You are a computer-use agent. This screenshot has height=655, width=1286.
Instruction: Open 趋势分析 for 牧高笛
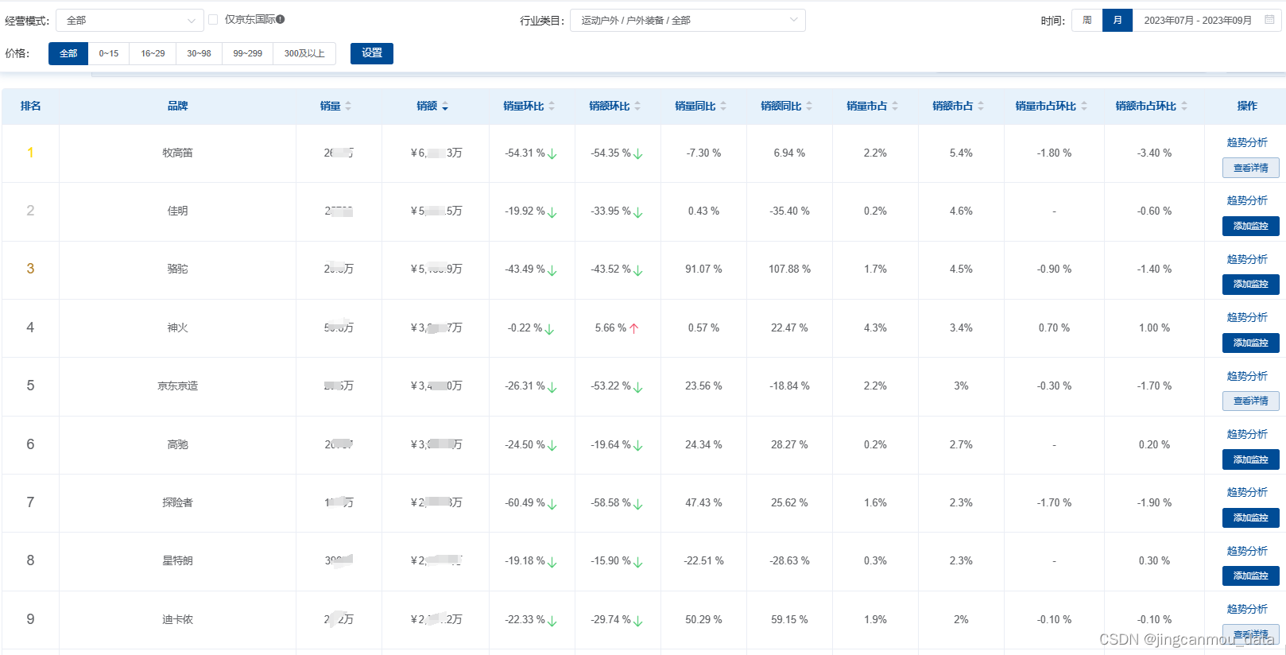click(1247, 142)
